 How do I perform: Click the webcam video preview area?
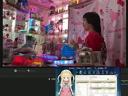click(x=64, y=33)
